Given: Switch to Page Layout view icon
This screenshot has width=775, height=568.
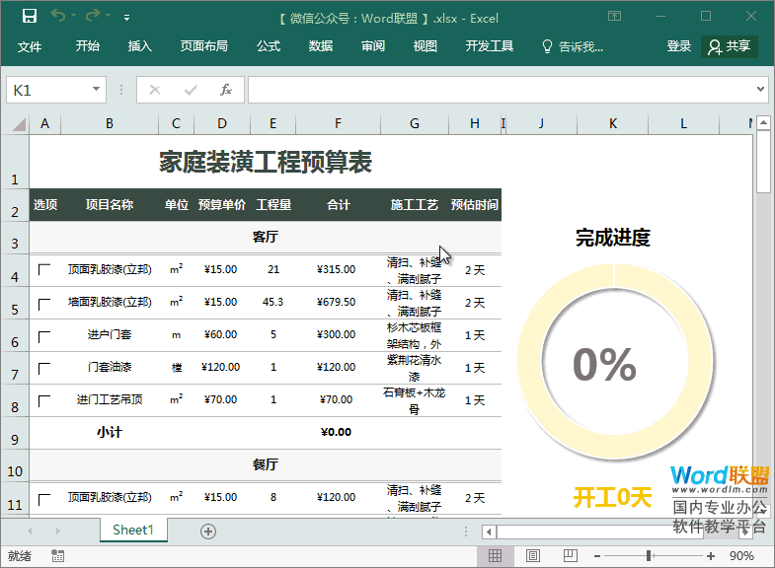Looking at the screenshot, I should click(x=533, y=556).
